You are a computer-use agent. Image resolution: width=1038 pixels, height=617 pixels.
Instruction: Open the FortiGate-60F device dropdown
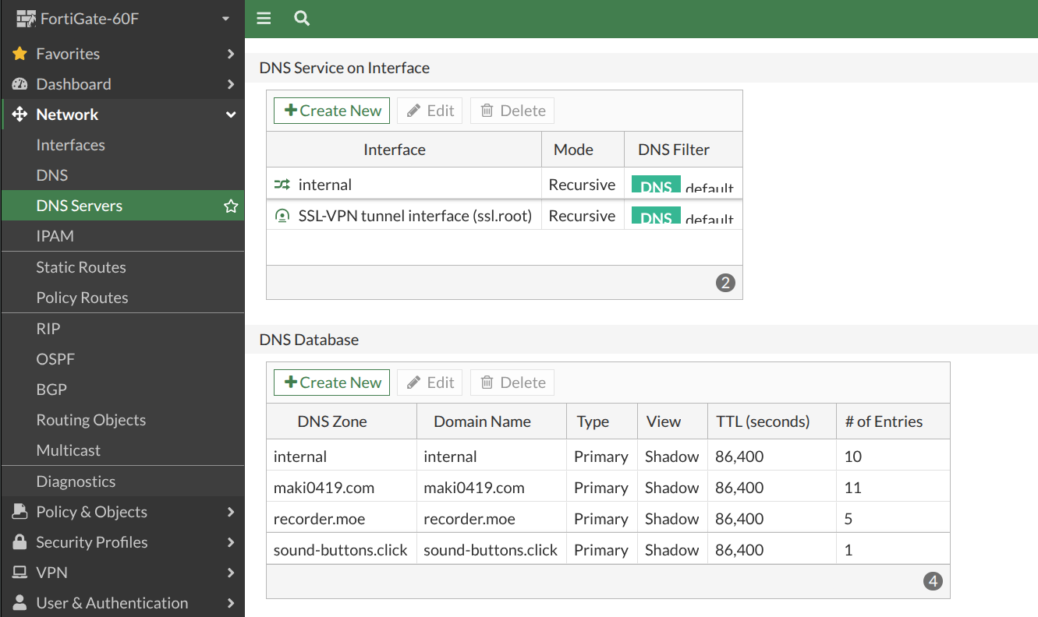pyautogui.click(x=225, y=19)
